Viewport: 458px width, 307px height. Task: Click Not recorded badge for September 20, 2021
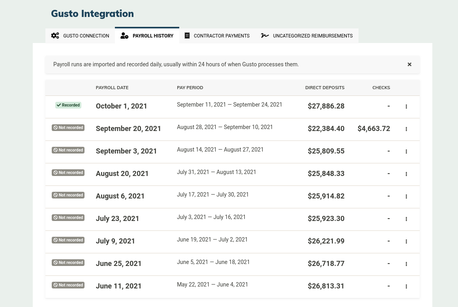pos(68,127)
